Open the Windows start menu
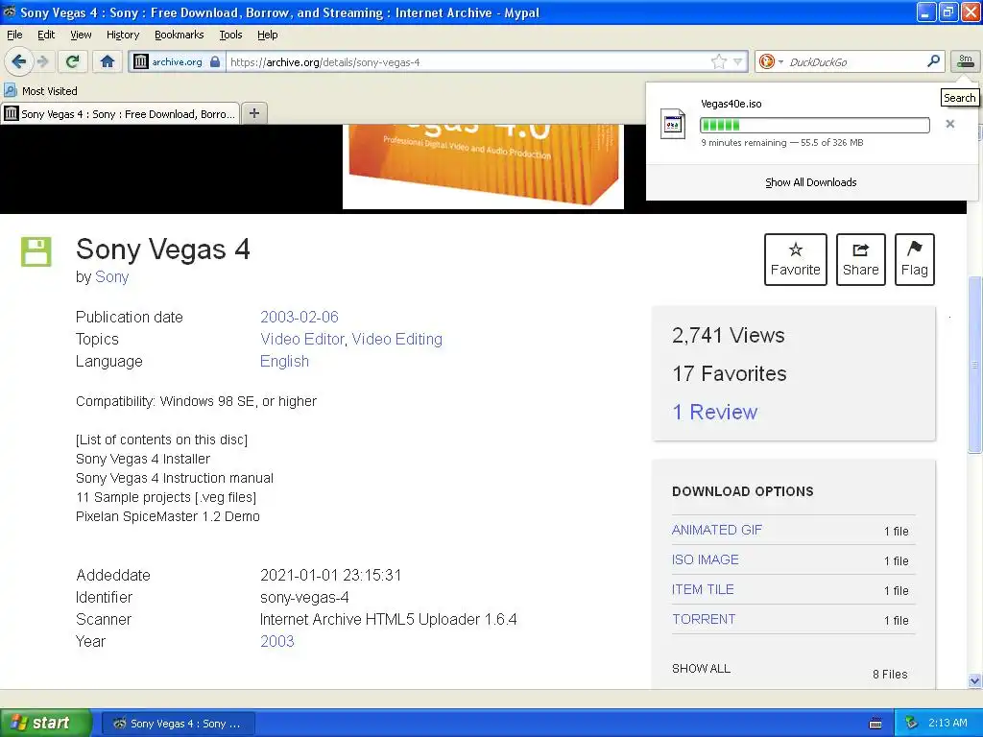Screen dimensions: 983x737 (46, 723)
